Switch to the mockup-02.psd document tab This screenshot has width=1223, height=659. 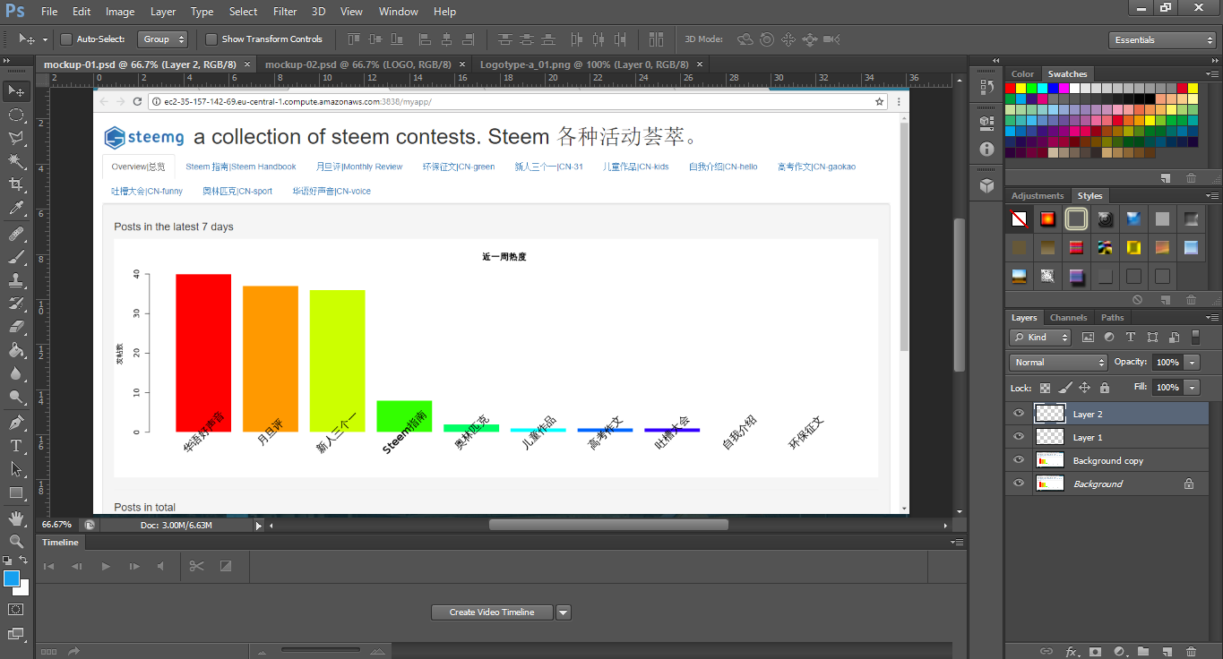(x=363, y=64)
